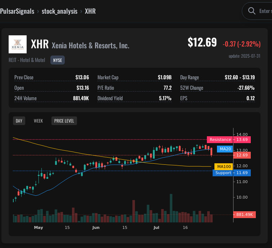
Task: Click the 52W Change label
Action: click(192, 88)
